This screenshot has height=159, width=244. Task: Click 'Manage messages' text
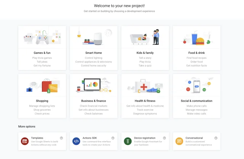(197, 110)
